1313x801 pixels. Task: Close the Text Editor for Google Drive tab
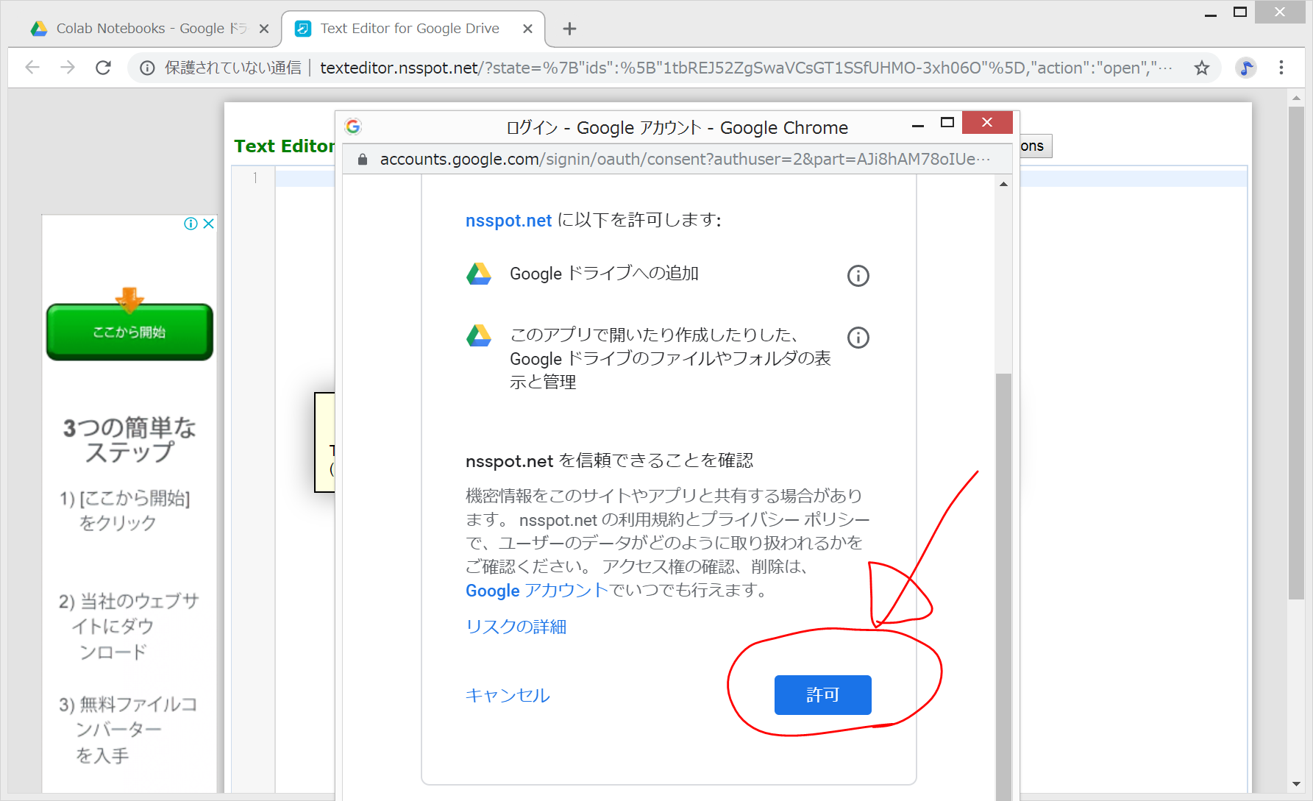527,29
